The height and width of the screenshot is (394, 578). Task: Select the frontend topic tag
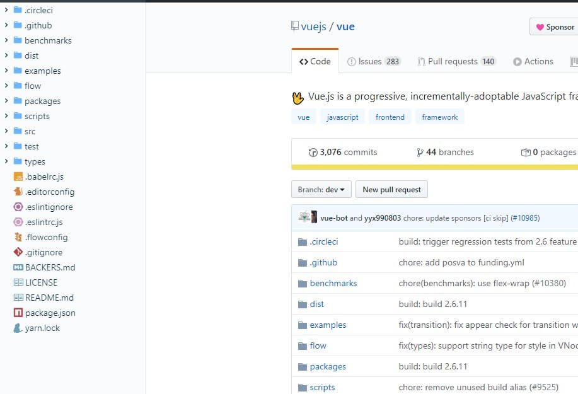[390, 117]
